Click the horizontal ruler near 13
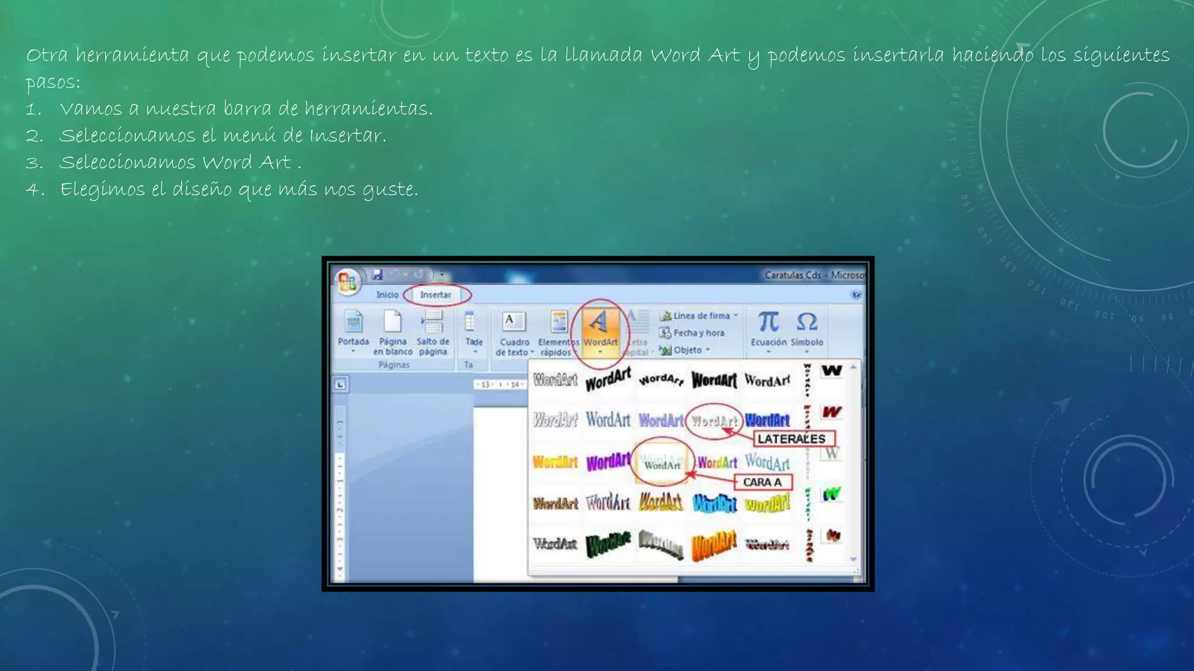Viewport: 1194px width, 671px height. click(x=485, y=384)
